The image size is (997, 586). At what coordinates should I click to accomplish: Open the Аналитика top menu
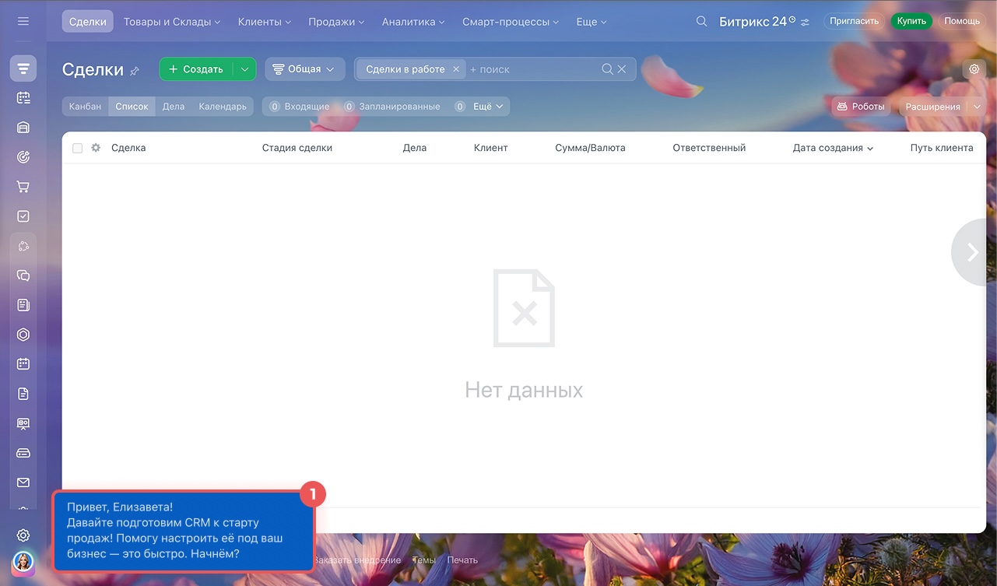[413, 22]
